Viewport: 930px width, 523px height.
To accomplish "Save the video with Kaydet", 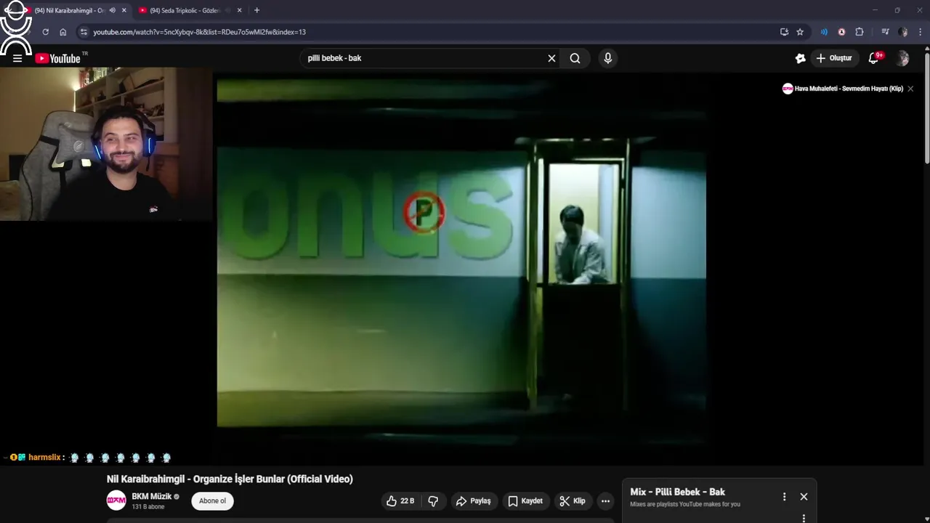I will [x=525, y=500].
